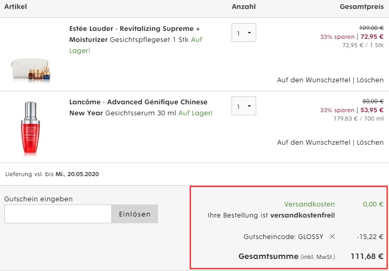Add Estée Lauder set to Wunschzettel
Image resolution: width=389 pixels, height=271 pixels.
313,80
